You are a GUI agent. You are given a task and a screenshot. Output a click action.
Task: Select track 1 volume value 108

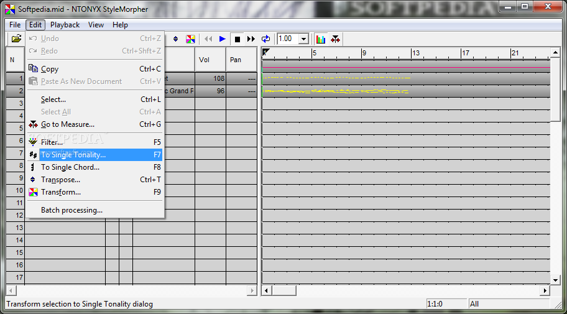(x=211, y=78)
